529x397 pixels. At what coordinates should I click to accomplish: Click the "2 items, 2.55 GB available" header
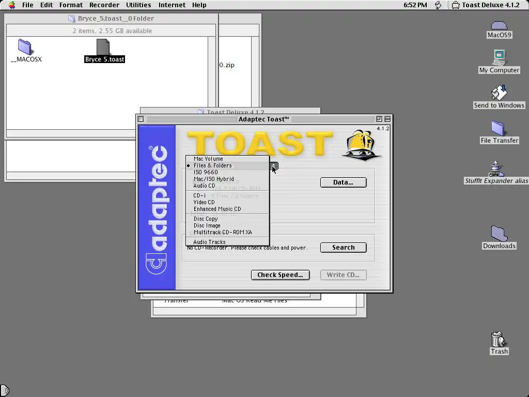[112, 30]
